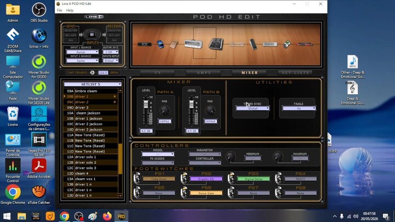This screenshot has width=395, height=222.
Task: Click Send SET LIST button
Action: coord(71,35)
